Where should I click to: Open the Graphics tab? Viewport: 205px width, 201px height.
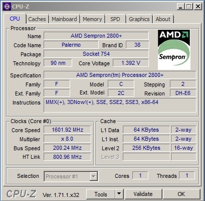(x=139, y=19)
